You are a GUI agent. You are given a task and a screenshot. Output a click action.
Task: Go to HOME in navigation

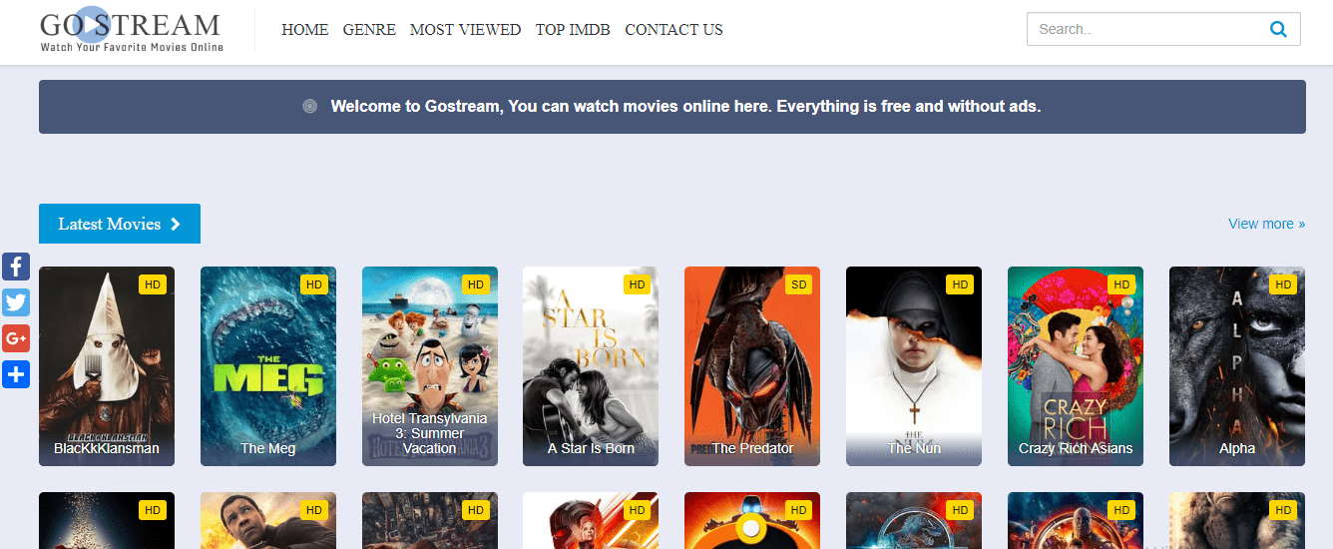(x=305, y=30)
